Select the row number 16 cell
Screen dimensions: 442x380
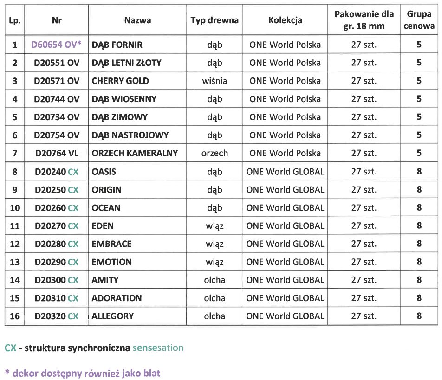(x=15, y=316)
